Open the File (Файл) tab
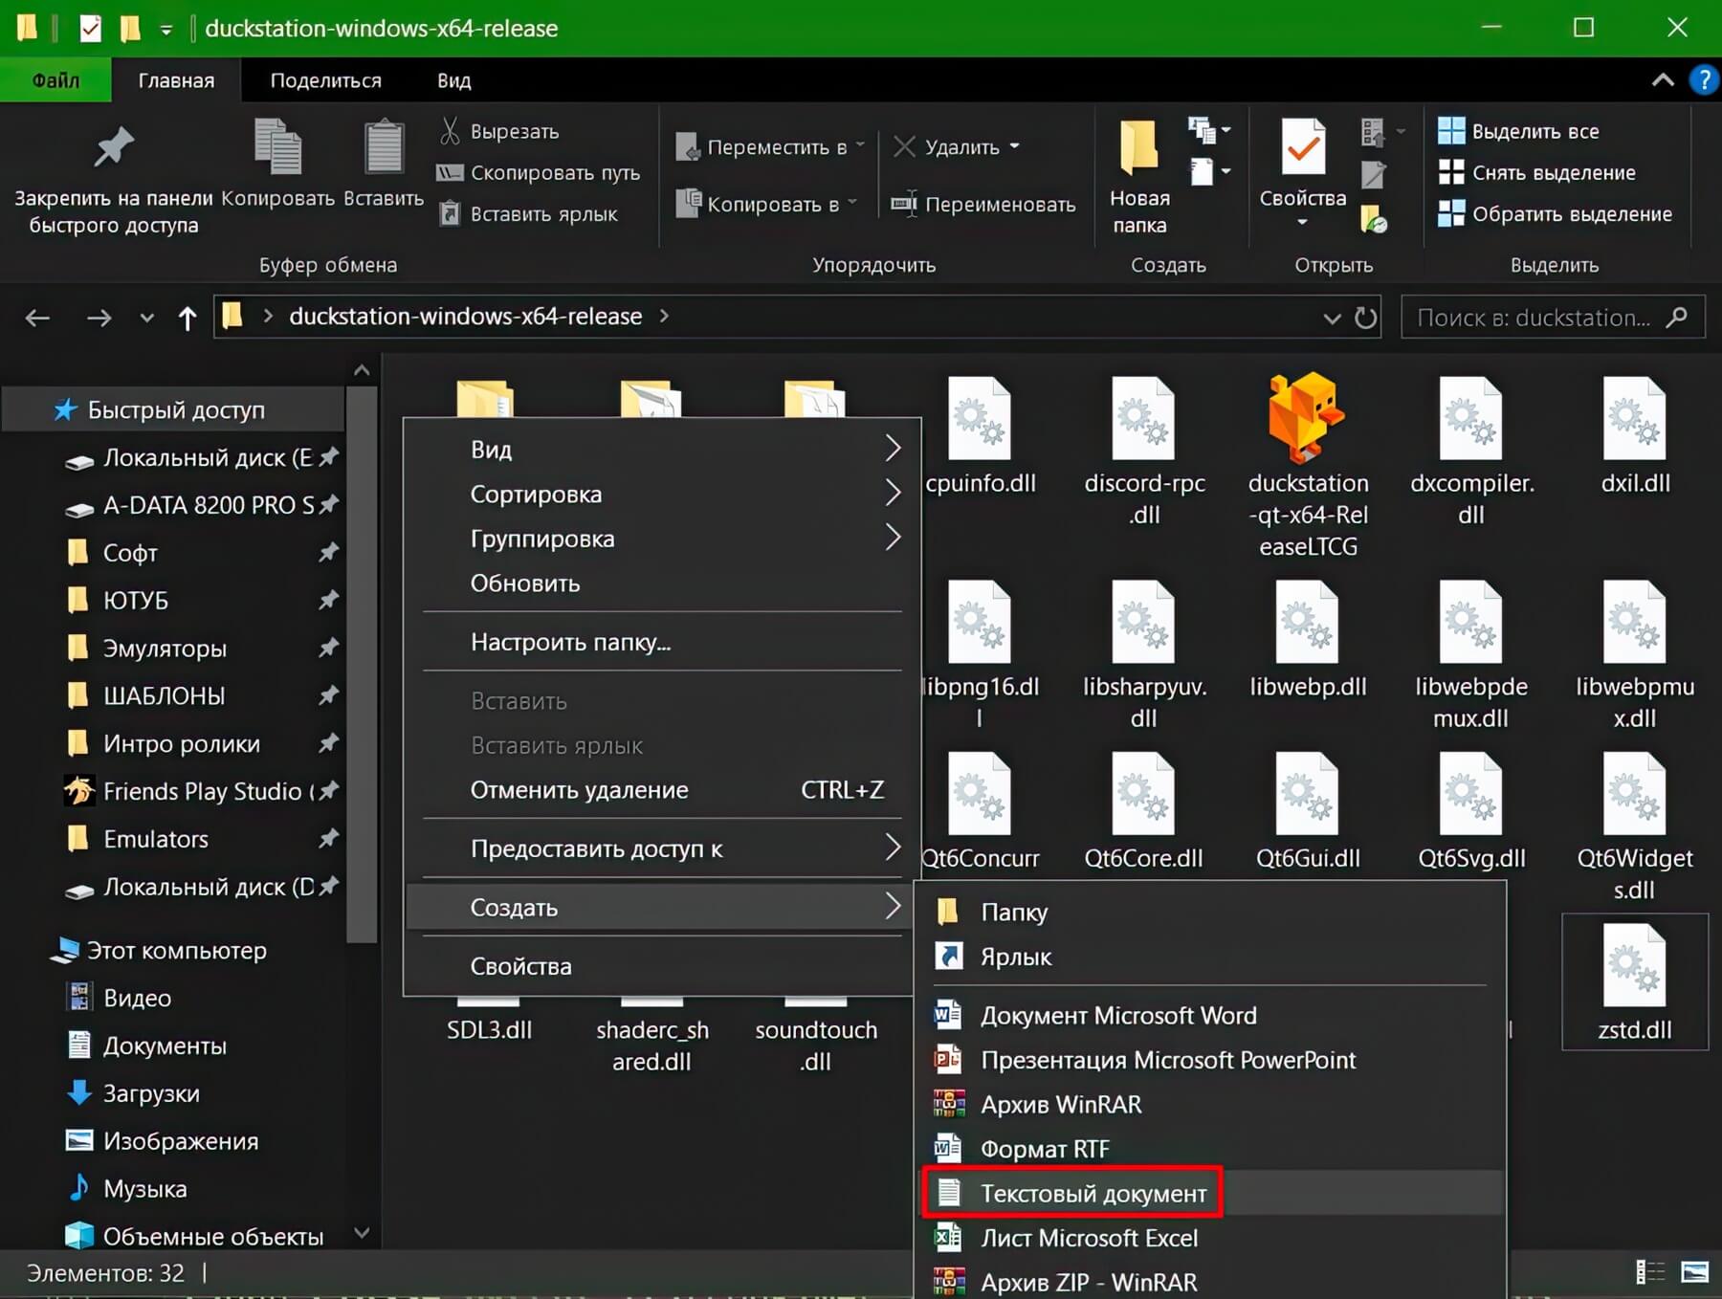This screenshot has width=1722, height=1299. click(55, 80)
